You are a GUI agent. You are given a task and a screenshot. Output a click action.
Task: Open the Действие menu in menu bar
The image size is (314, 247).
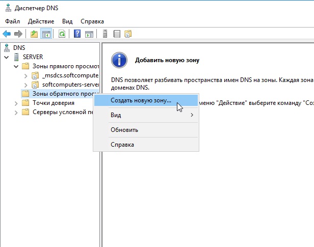[40, 21]
